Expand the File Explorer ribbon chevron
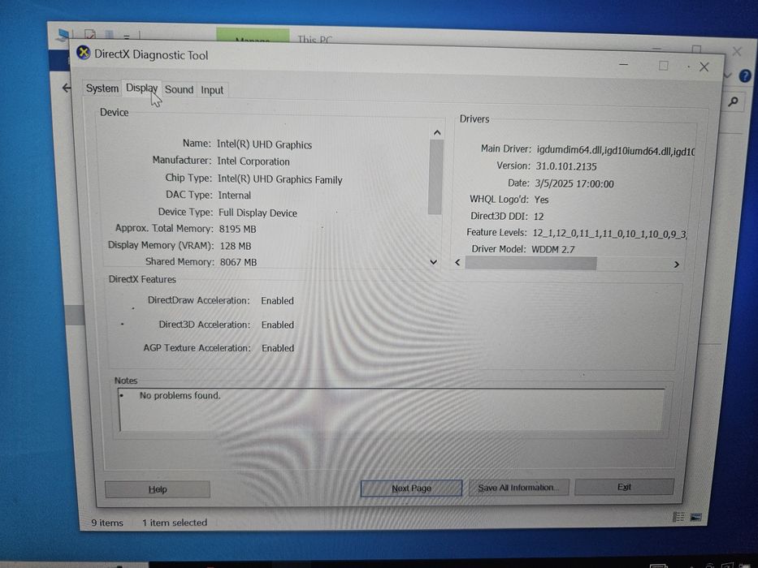Viewport: 758px width, 568px height. pos(728,75)
